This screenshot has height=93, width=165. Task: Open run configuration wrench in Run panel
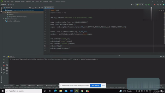click(4, 62)
